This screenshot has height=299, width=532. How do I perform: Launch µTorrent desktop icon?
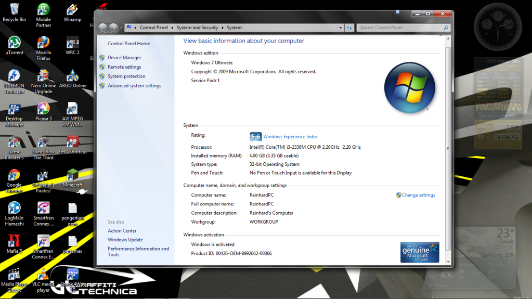click(x=14, y=45)
